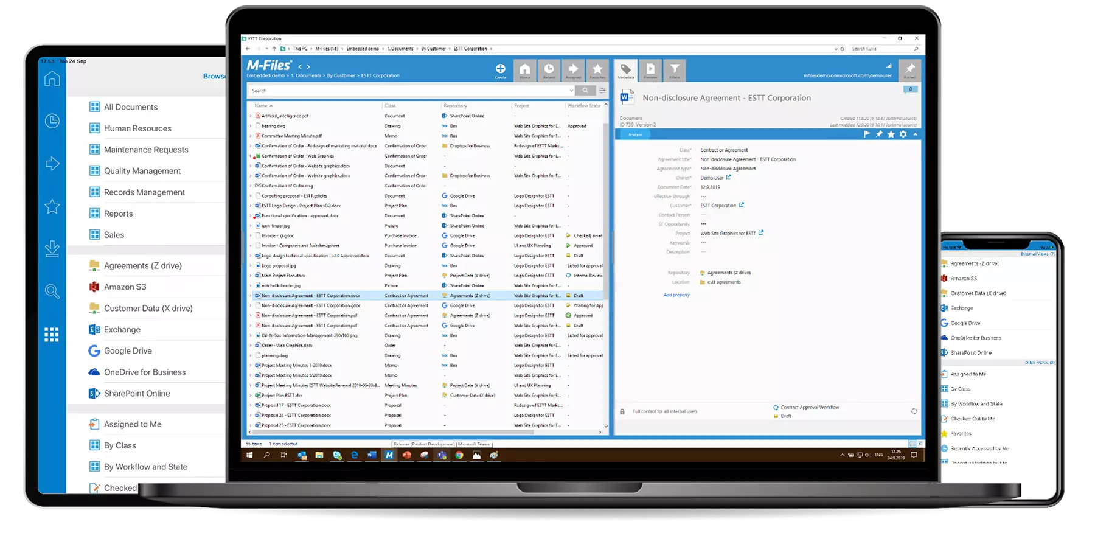Click 'By Customer' in Explorer address path
Screen dimensions: 1095x544
click(433, 49)
